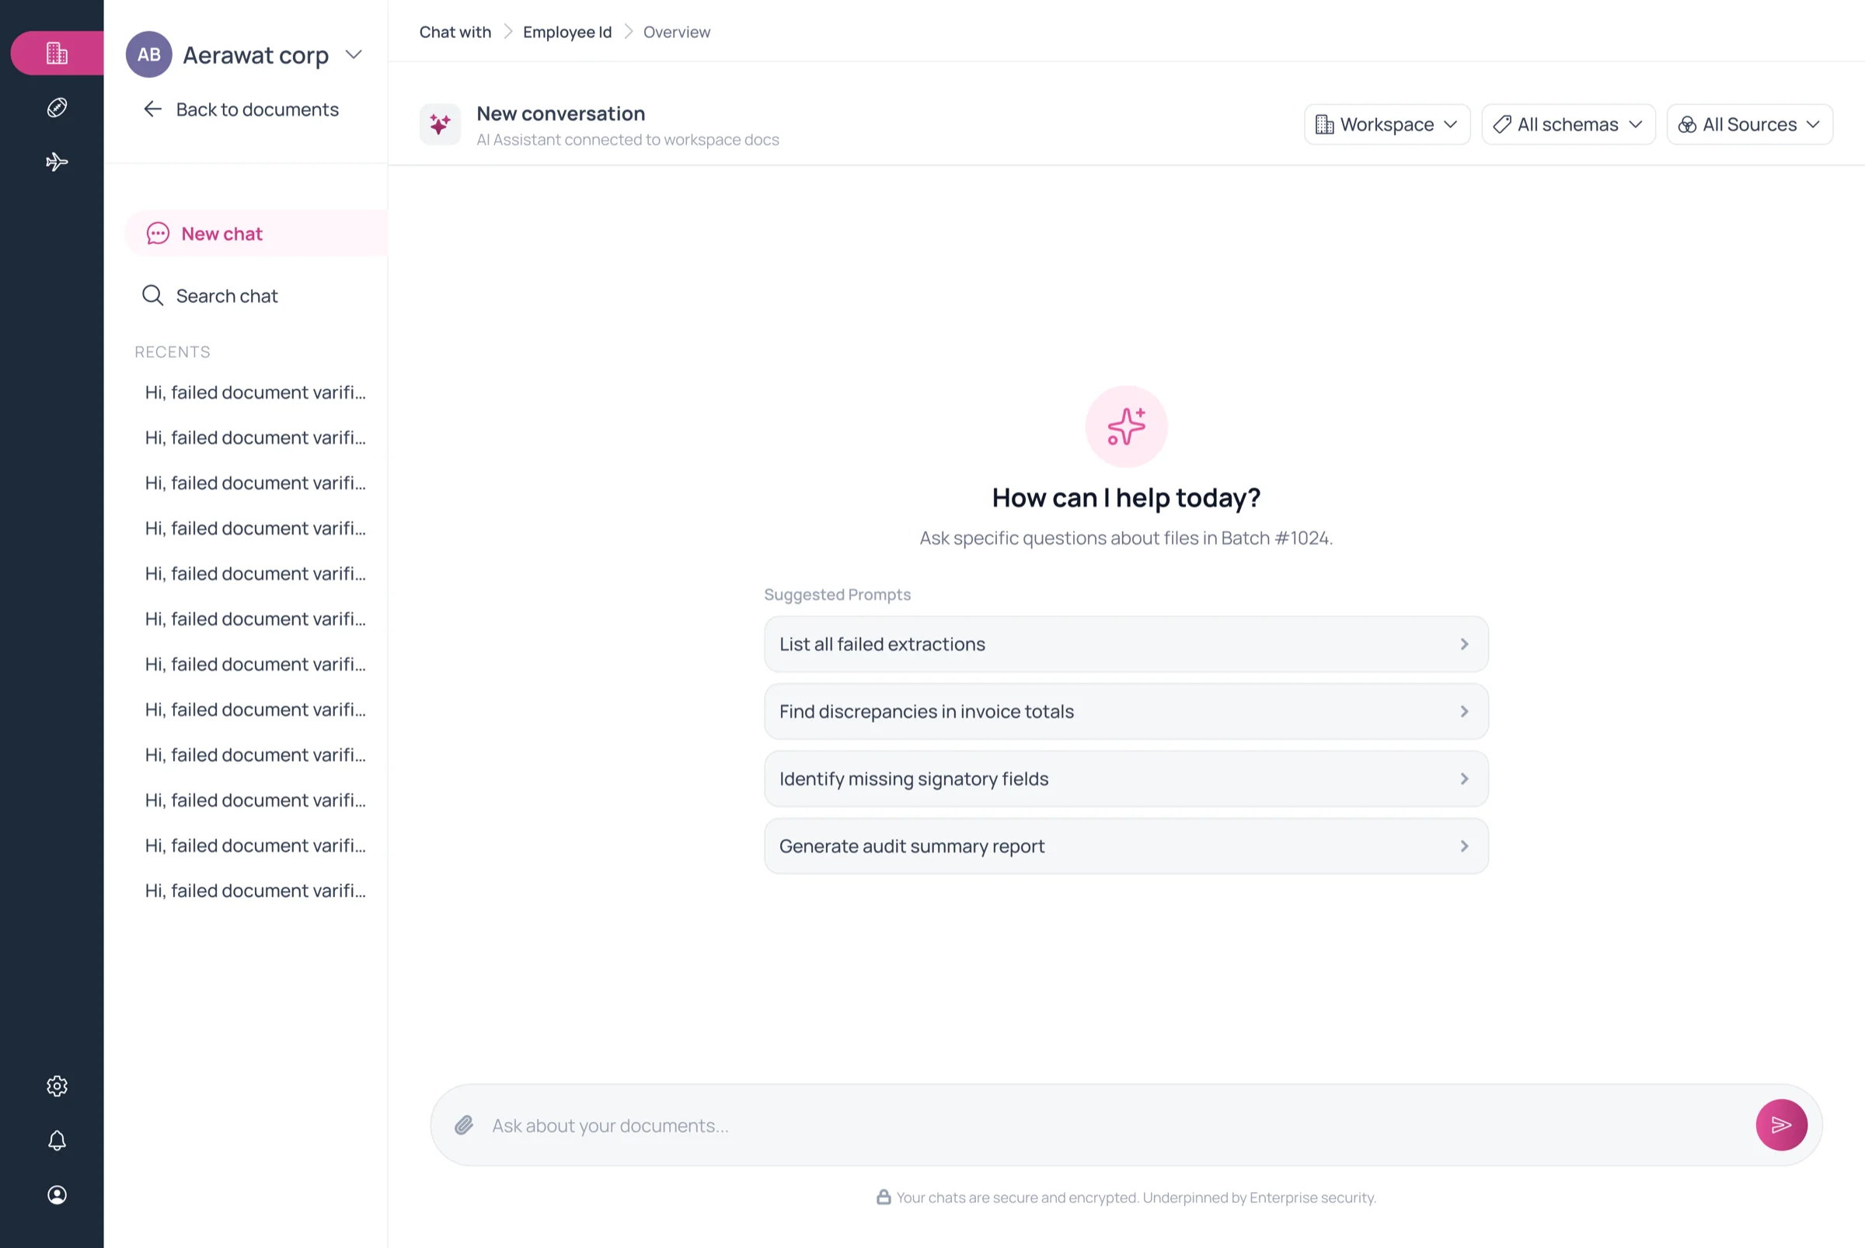
Task: Click the 'New conversation' title
Action: (560, 113)
